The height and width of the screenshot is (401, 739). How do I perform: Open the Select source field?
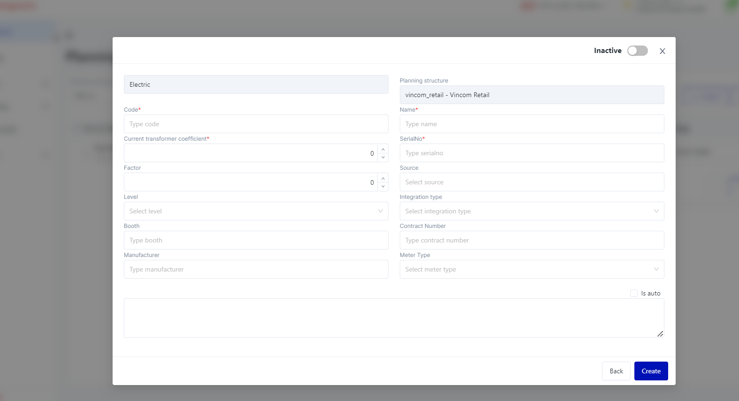(x=532, y=182)
